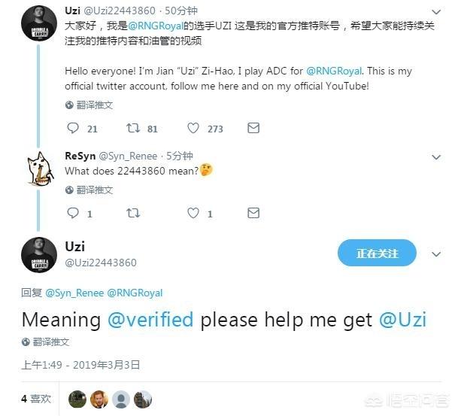Reply to Uzi's first tweet
Viewport: 458px width, 416px height.
click(x=73, y=128)
